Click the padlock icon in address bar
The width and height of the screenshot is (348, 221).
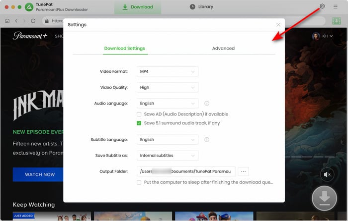click(47, 21)
